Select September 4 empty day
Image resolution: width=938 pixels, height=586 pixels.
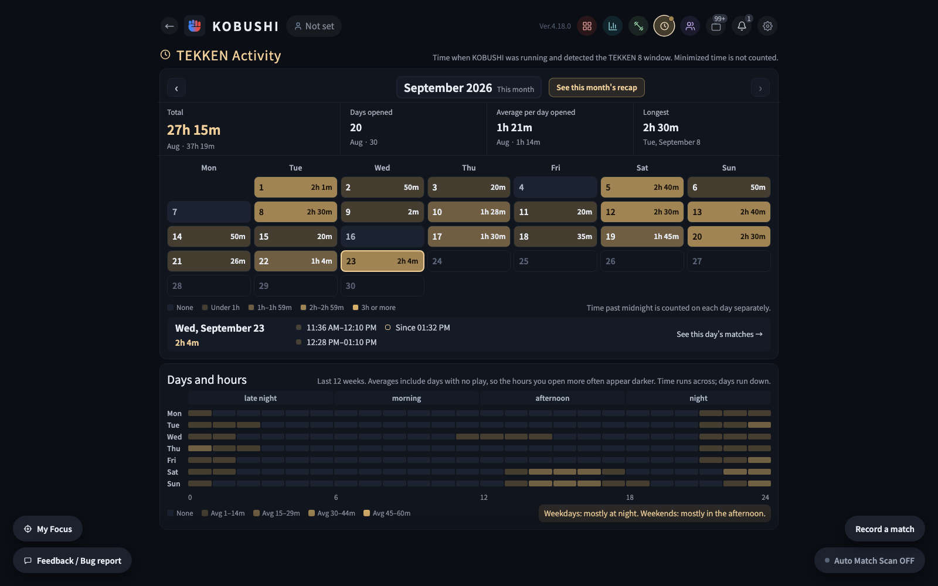pos(556,187)
